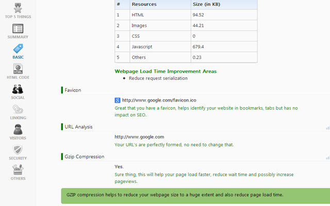Open the Summary list icon

pos(18,29)
